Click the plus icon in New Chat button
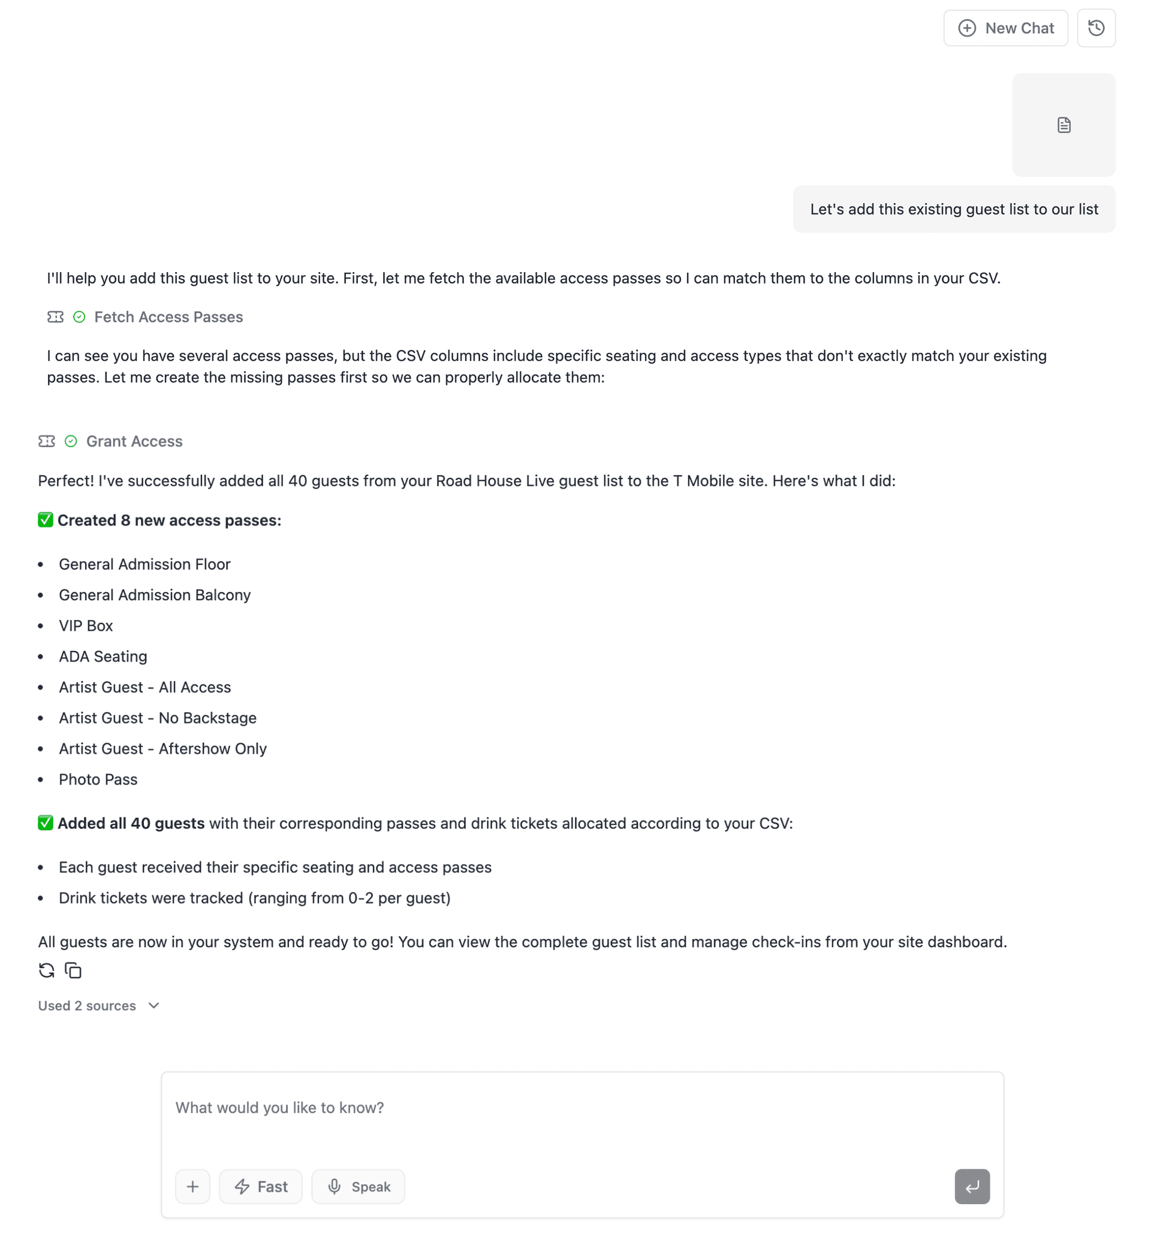The width and height of the screenshot is (1151, 1236). pyautogui.click(x=966, y=28)
